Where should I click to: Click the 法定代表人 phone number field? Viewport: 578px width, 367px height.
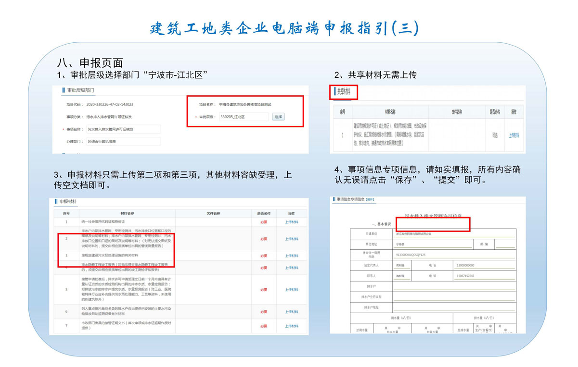[x=484, y=265]
